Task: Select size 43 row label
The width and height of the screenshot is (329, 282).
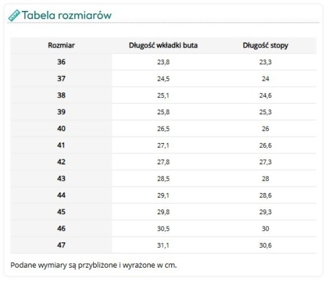Action: coord(61,179)
